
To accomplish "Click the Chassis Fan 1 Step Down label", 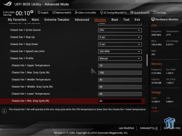I will [x=24, y=44].
